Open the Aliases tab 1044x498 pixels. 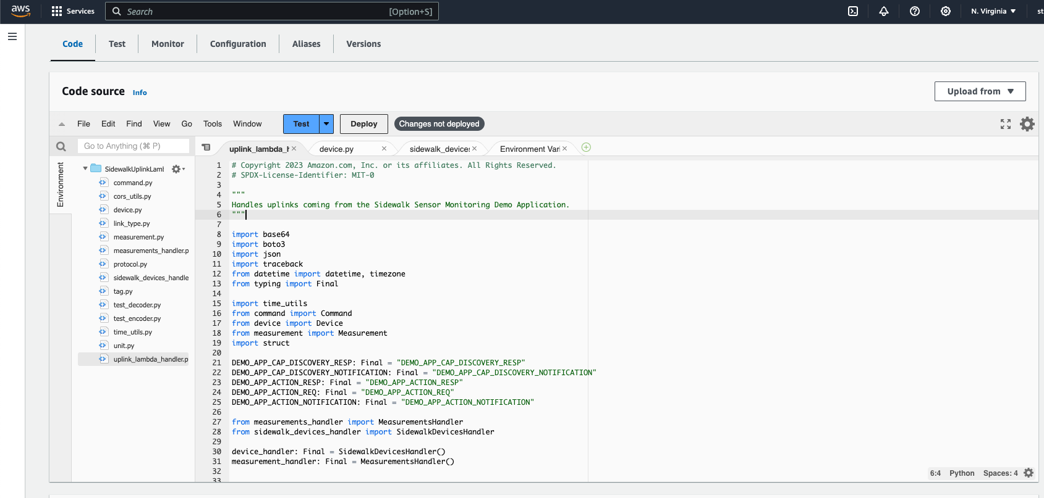[306, 44]
